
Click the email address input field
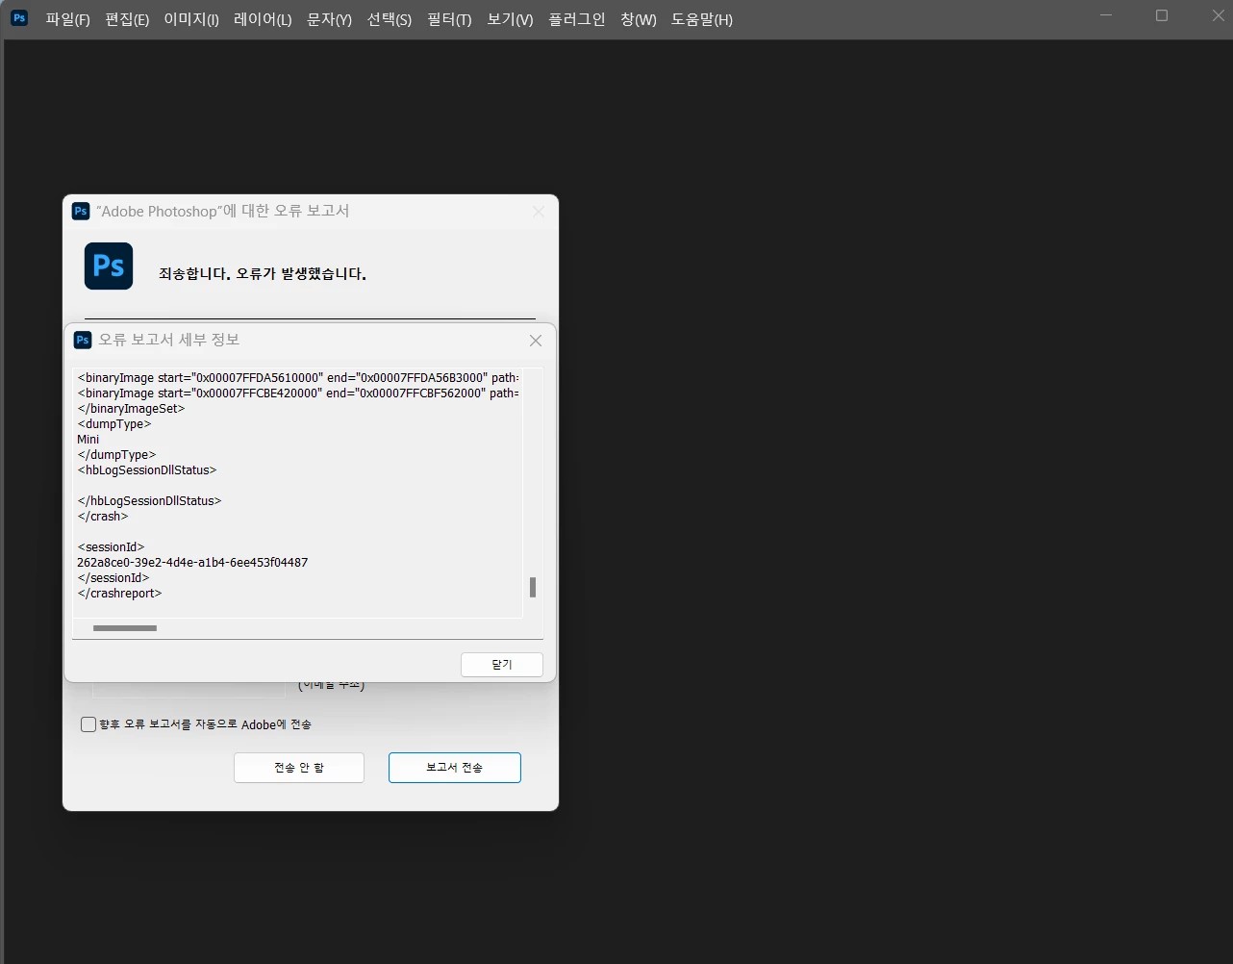pos(189,688)
